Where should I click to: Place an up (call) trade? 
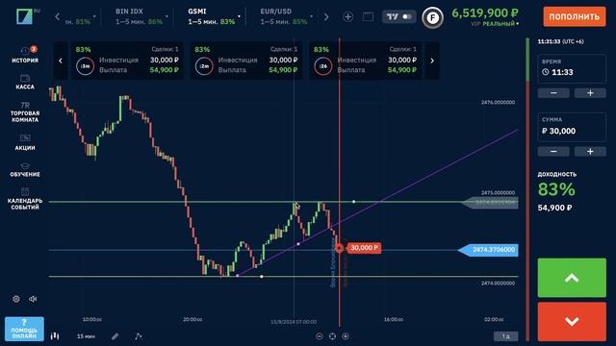[572, 278]
